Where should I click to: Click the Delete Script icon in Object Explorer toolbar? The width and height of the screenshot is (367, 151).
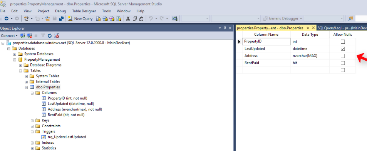click(56, 36)
